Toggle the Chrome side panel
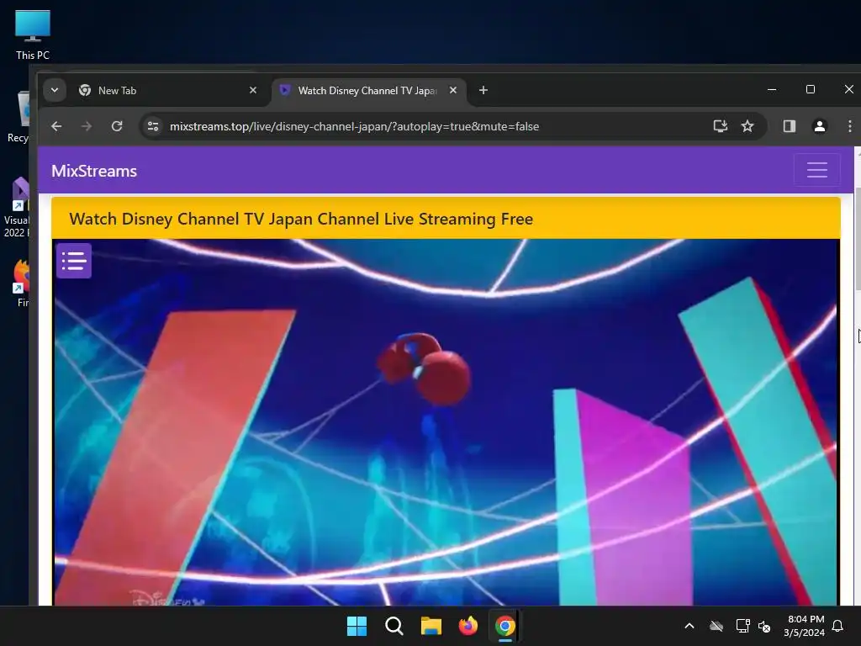861x646 pixels. tap(790, 126)
